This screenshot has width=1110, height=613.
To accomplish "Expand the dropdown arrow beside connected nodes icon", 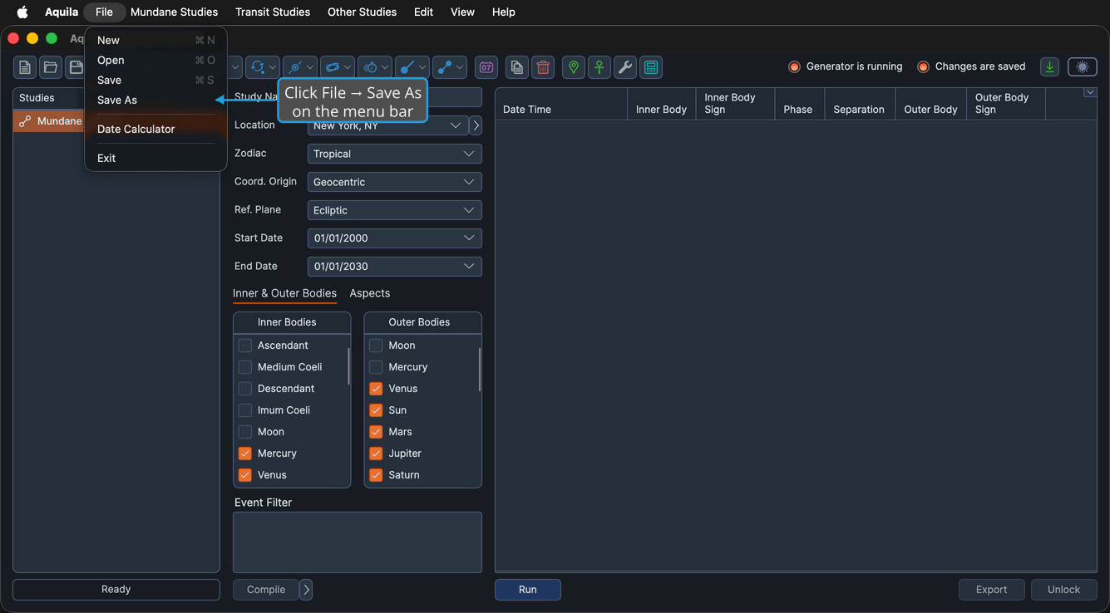I will coord(460,67).
